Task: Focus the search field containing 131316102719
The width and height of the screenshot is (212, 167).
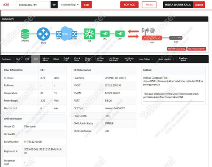Action: coord(33,5)
